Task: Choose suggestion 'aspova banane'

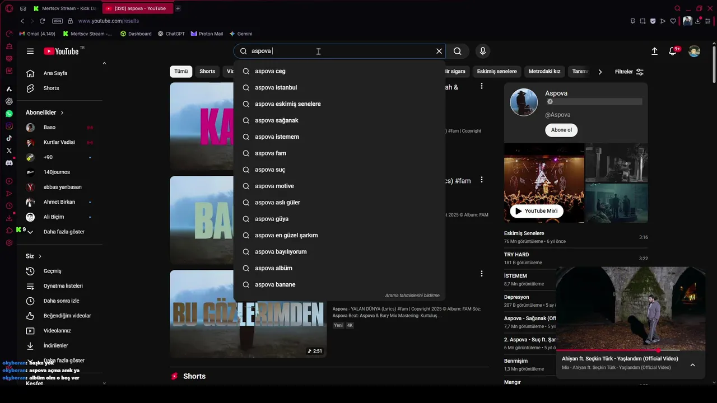Action: (x=339, y=284)
